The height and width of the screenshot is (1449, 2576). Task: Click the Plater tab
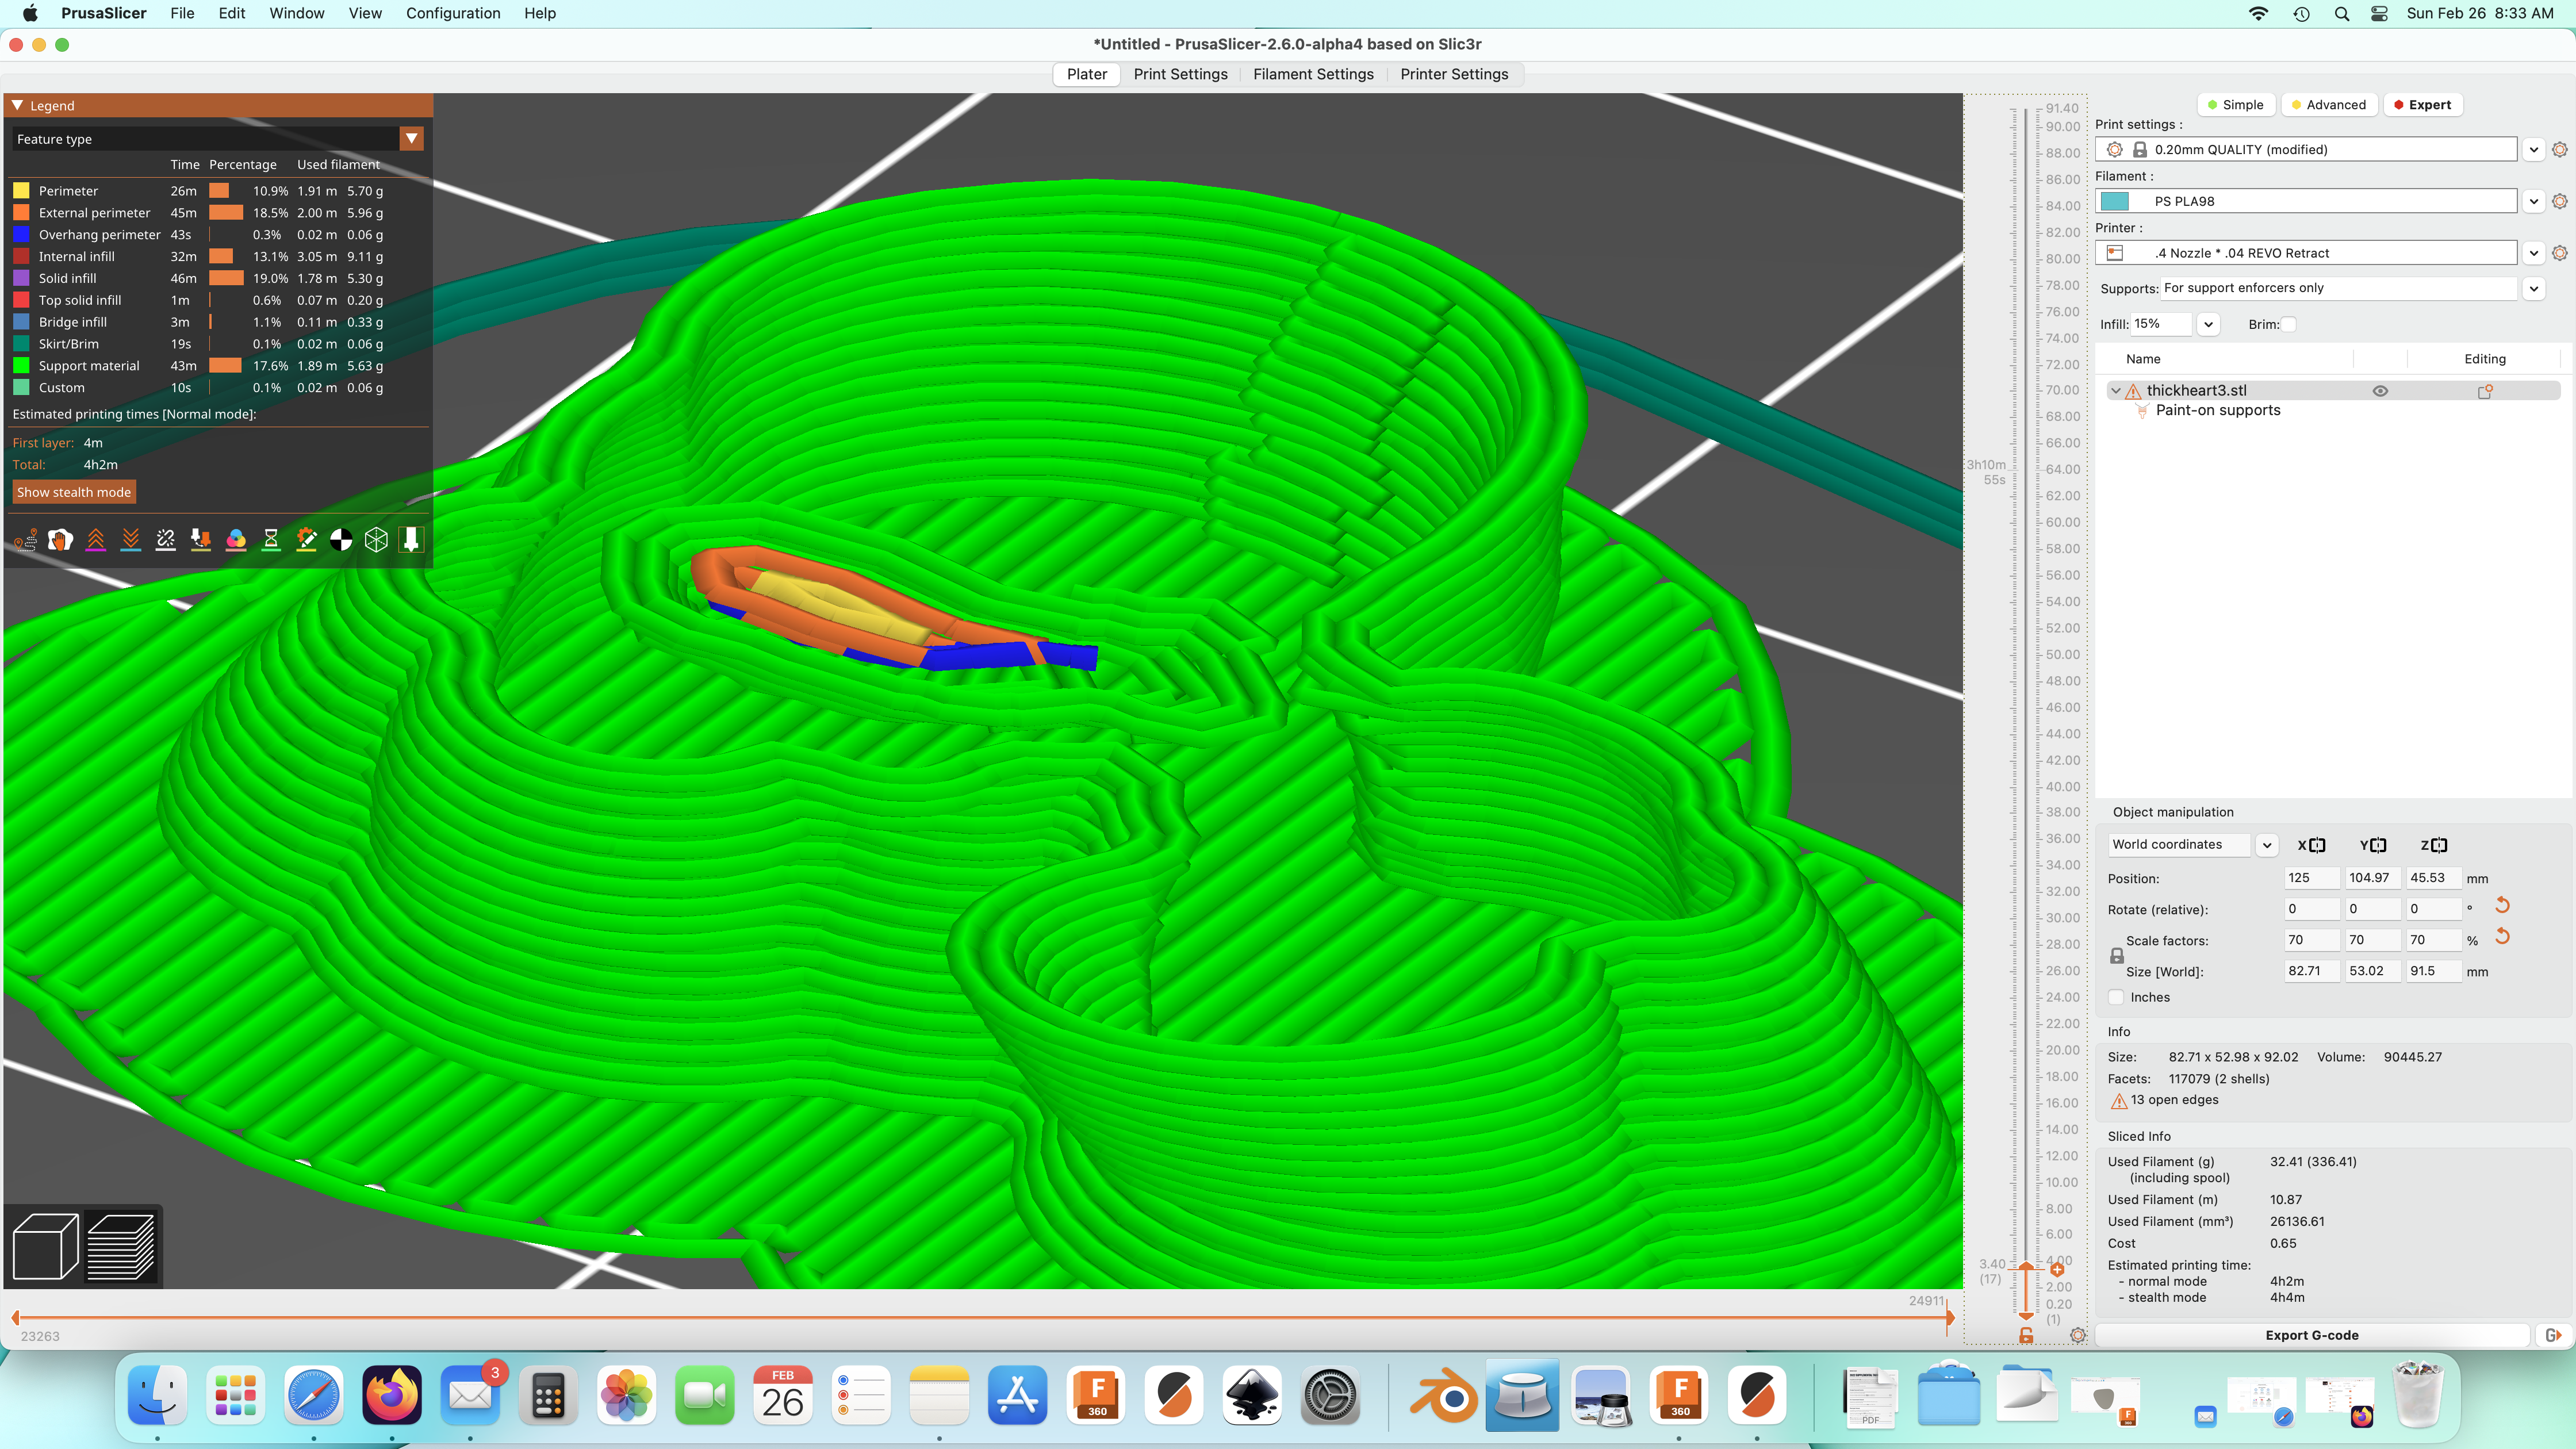click(x=1087, y=74)
